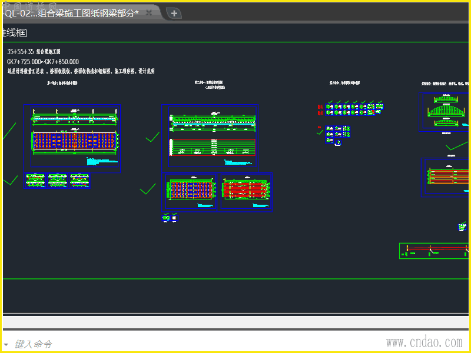The height and width of the screenshot is (353, 471).
Task: Pick the upper red label beside third-part sheet rows
Action: click(320, 106)
